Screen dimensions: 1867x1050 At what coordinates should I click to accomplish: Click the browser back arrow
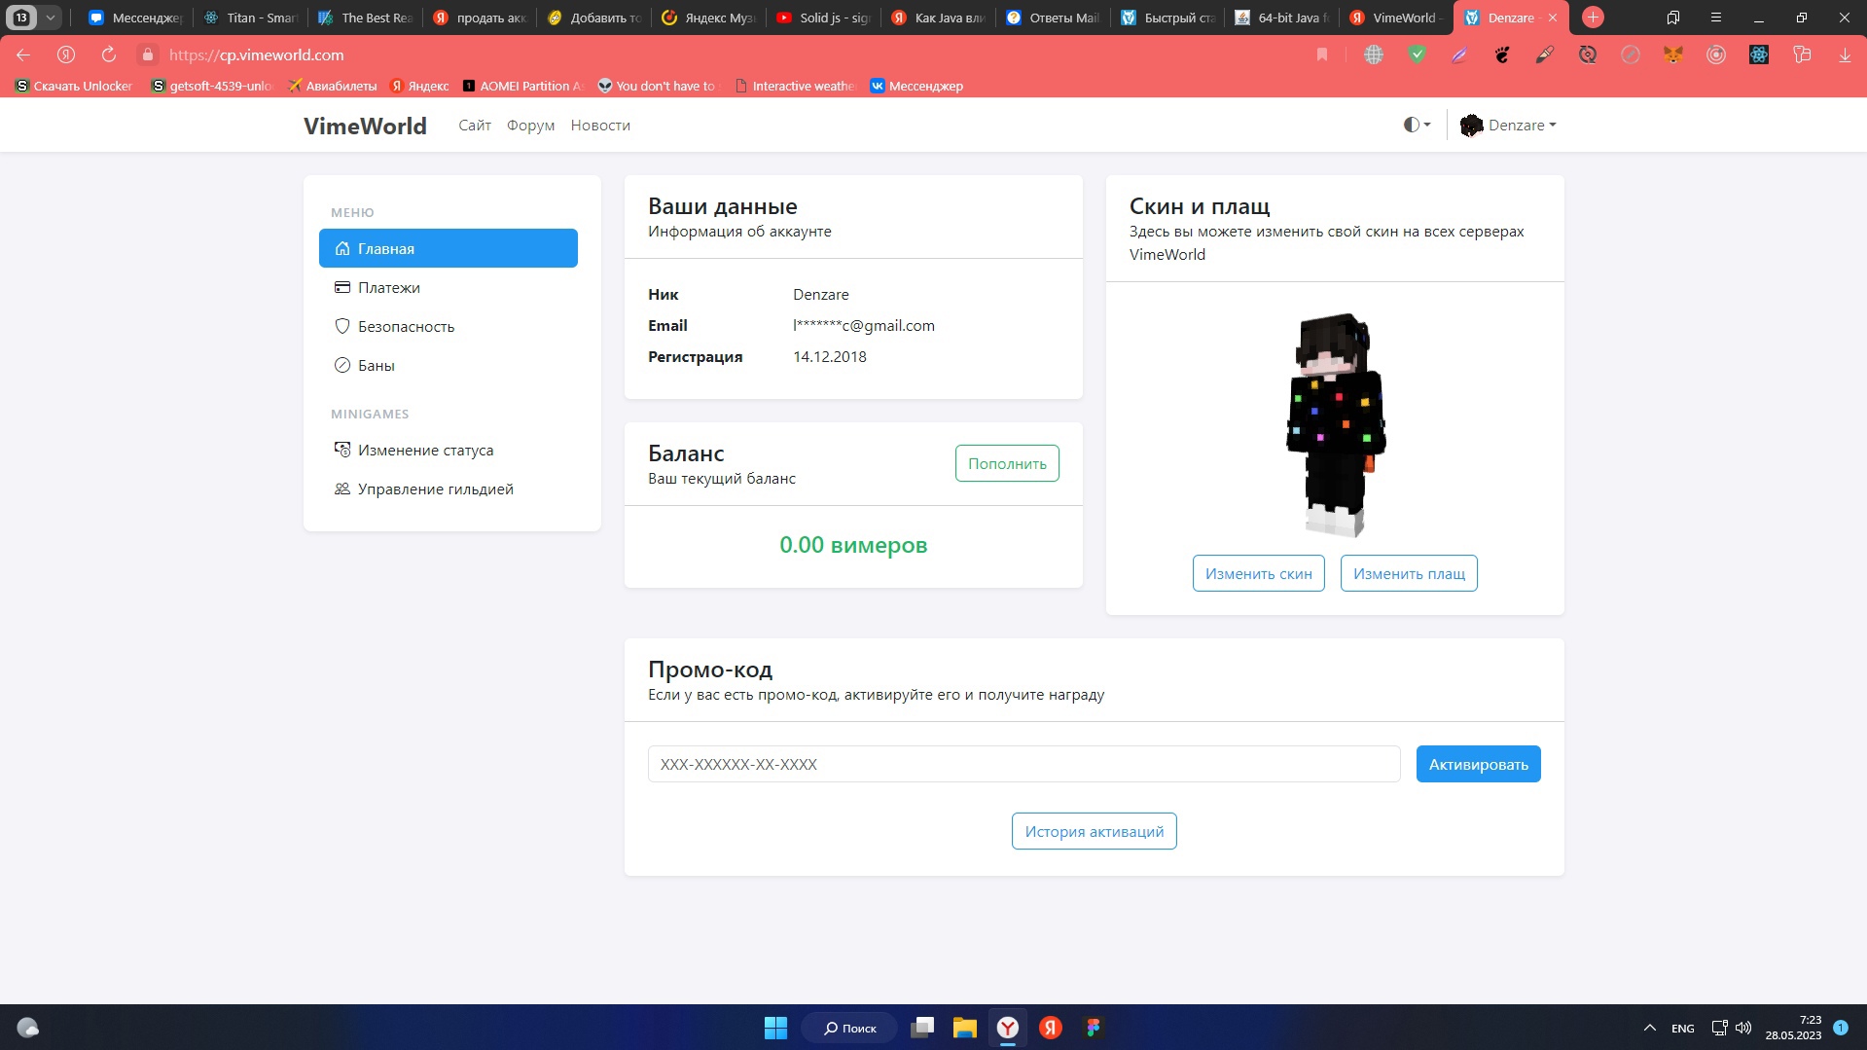[23, 54]
